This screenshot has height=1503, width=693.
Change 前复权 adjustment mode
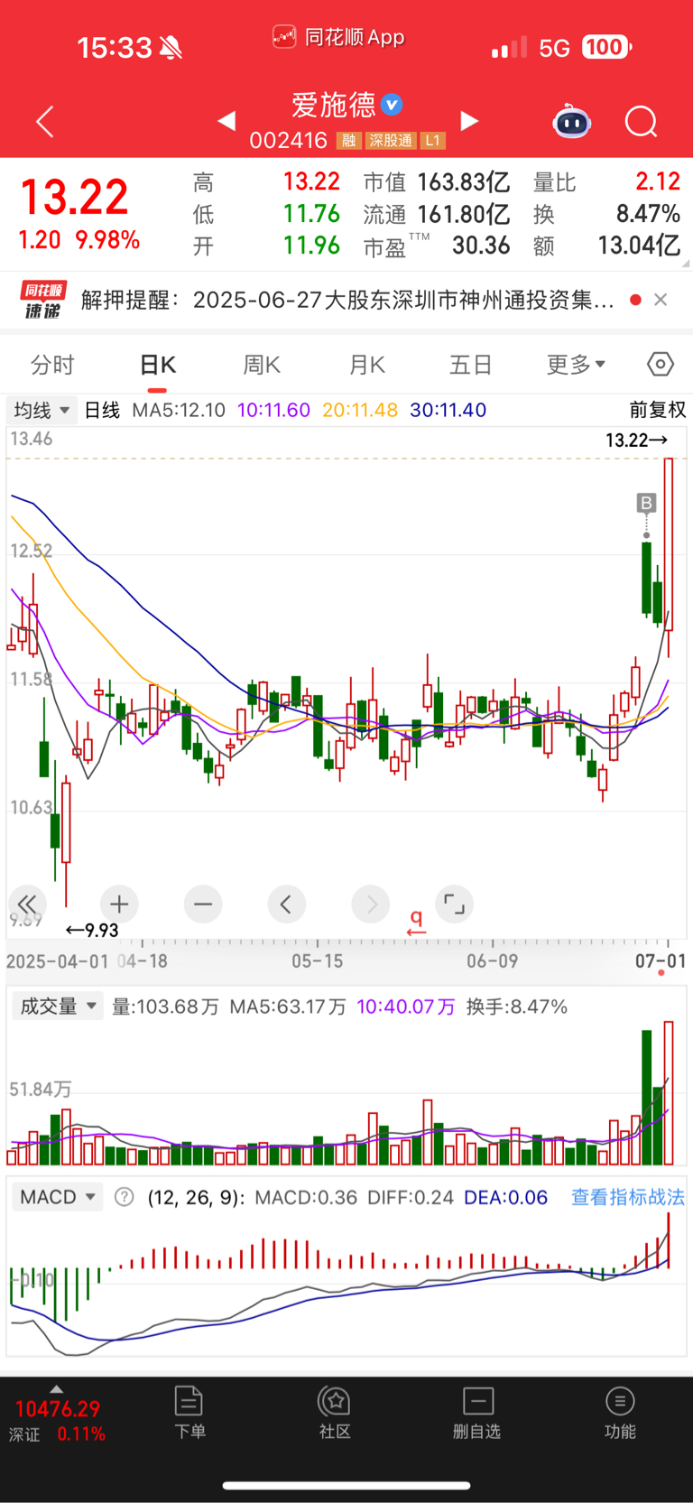[x=657, y=410]
